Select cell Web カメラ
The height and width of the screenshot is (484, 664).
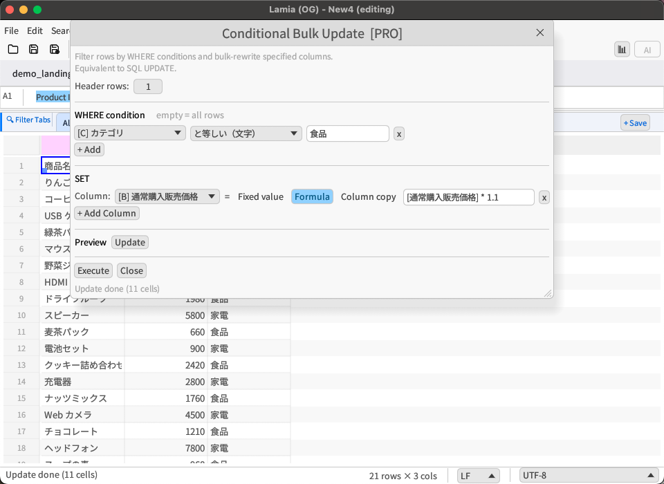(82, 415)
